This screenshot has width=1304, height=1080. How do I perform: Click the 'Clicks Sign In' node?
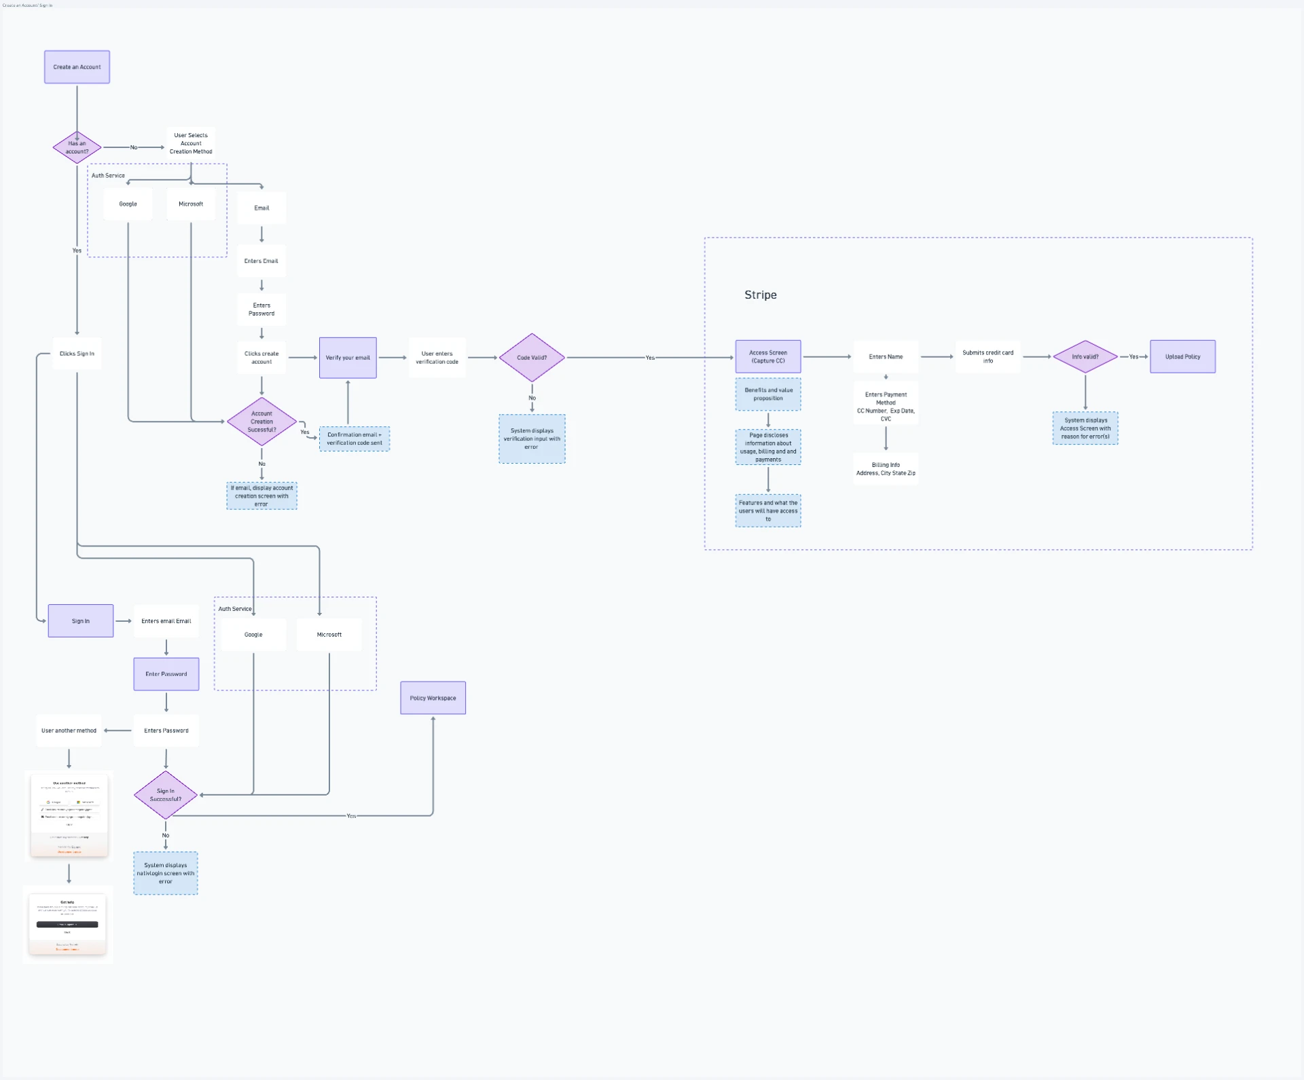tap(77, 354)
